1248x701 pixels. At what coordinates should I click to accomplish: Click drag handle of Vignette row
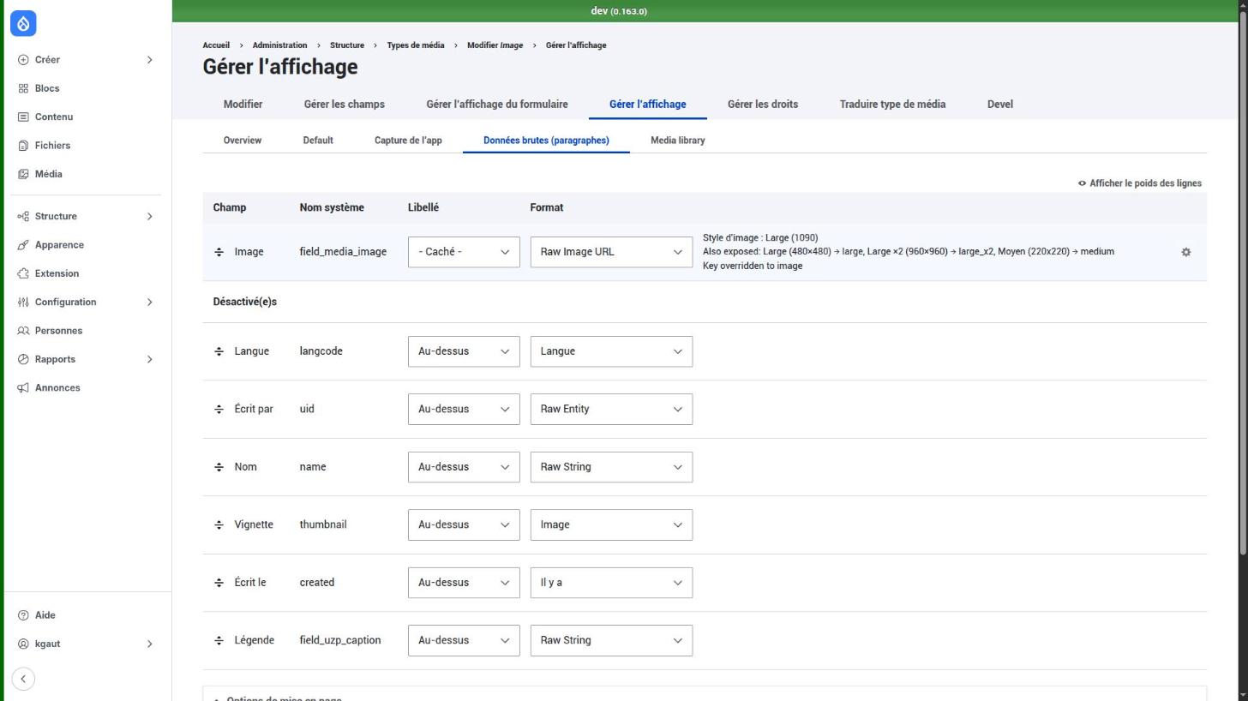tap(219, 524)
